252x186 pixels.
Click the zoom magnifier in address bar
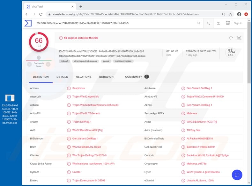click(x=223, y=14)
